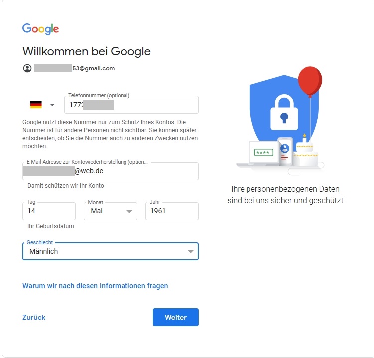Screen dimensions: 374x358
Task: Open the Geschlecht dropdown showing Männlich
Action: (x=111, y=251)
